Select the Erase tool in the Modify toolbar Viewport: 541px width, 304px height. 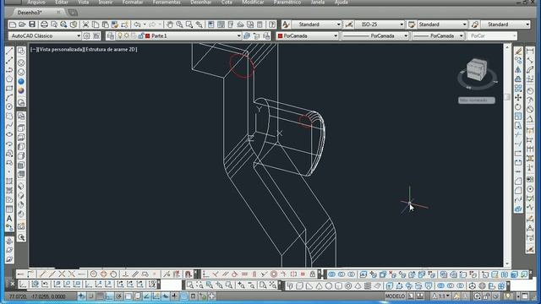pos(518,52)
